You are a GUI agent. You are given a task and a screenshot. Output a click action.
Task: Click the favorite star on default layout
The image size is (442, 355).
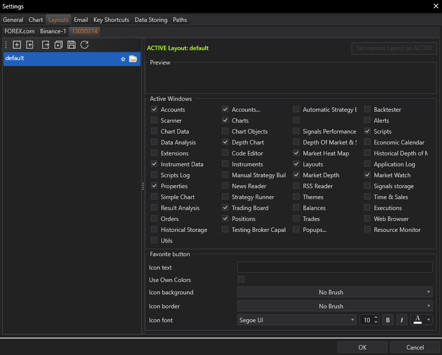123,59
